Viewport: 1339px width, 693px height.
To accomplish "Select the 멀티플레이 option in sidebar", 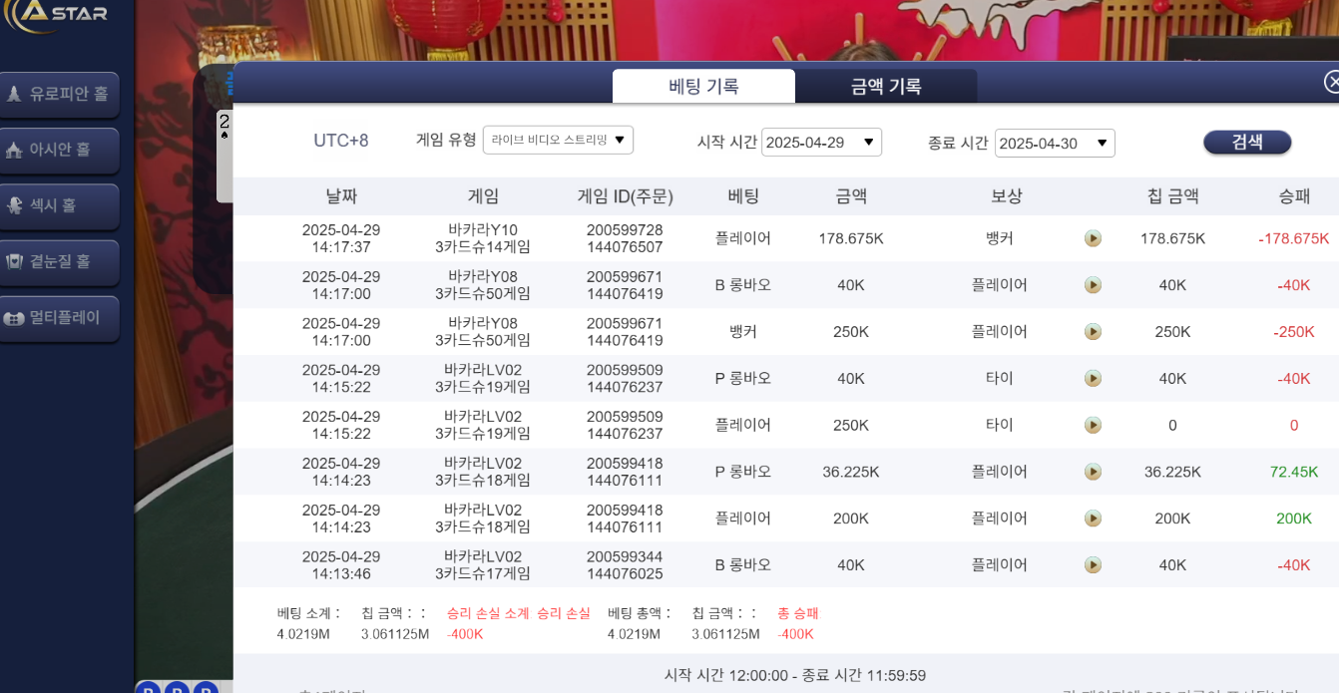I will point(59,319).
